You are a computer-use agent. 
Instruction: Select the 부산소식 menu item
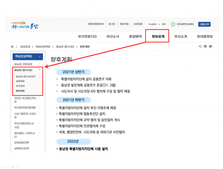tap(111, 36)
